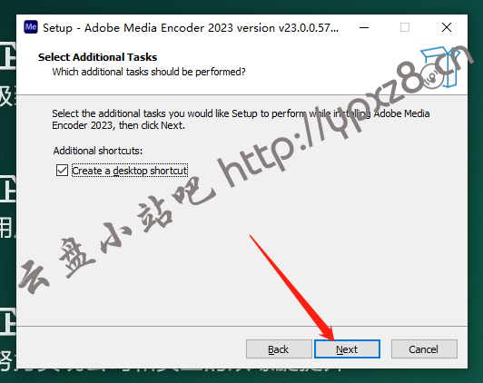Click the Chinese watermark characters 云盘小站吧
The image size is (483, 383).
click(x=117, y=236)
